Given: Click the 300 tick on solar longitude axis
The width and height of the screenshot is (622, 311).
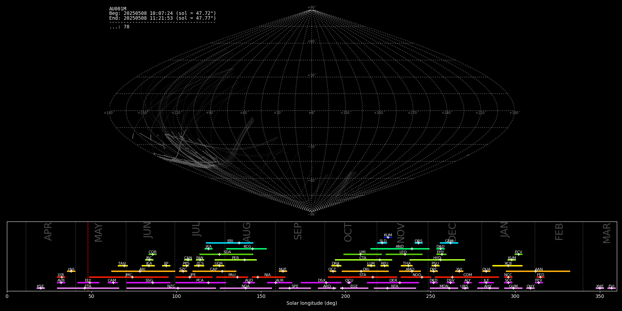Looking at the screenshot, I should [515, 296].
